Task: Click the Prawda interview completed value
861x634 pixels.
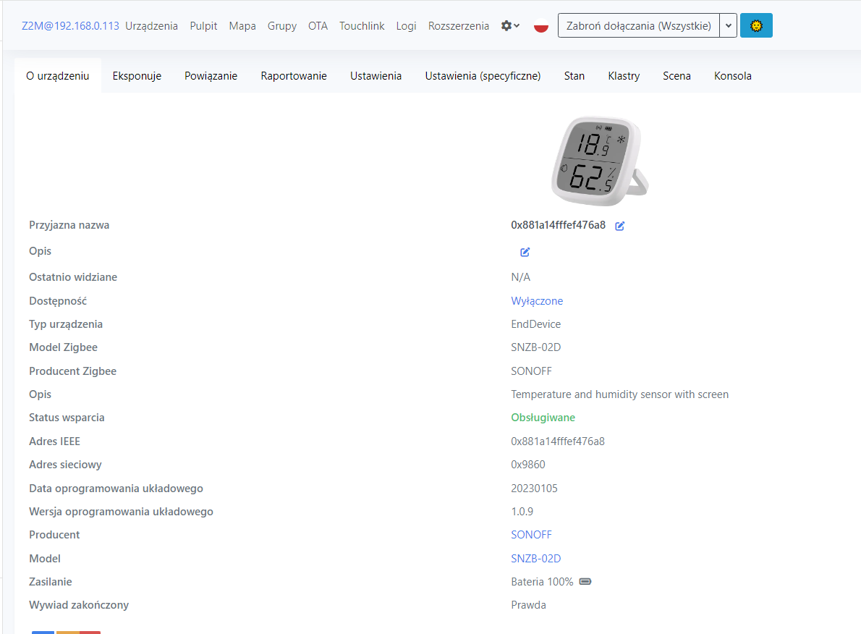Action: pyautogui.click(x=528, y=605)
